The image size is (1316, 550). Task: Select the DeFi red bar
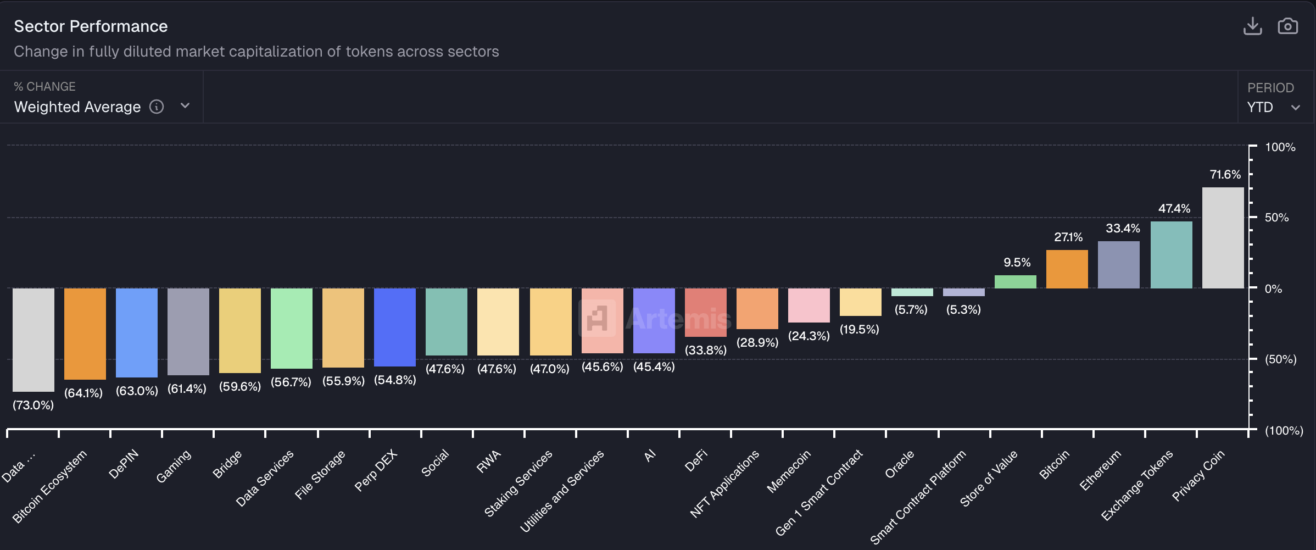click(705, 312)
